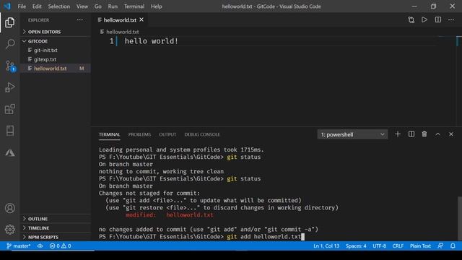Open the Accounts menu icon
462x260 pixels.
pos(9,208)
